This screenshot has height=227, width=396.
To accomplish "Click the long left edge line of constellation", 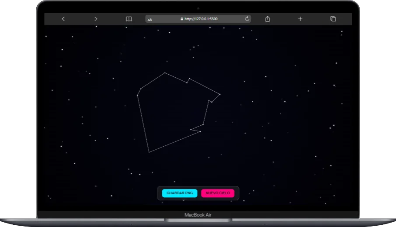I will (143, 124).
